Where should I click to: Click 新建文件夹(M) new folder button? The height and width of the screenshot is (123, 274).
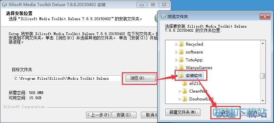click(x=182, y=112)
